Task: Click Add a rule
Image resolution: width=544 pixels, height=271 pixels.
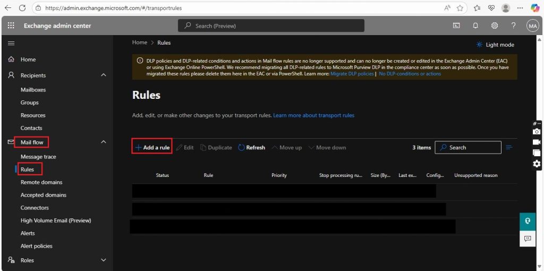Action: tap(152, 148)
